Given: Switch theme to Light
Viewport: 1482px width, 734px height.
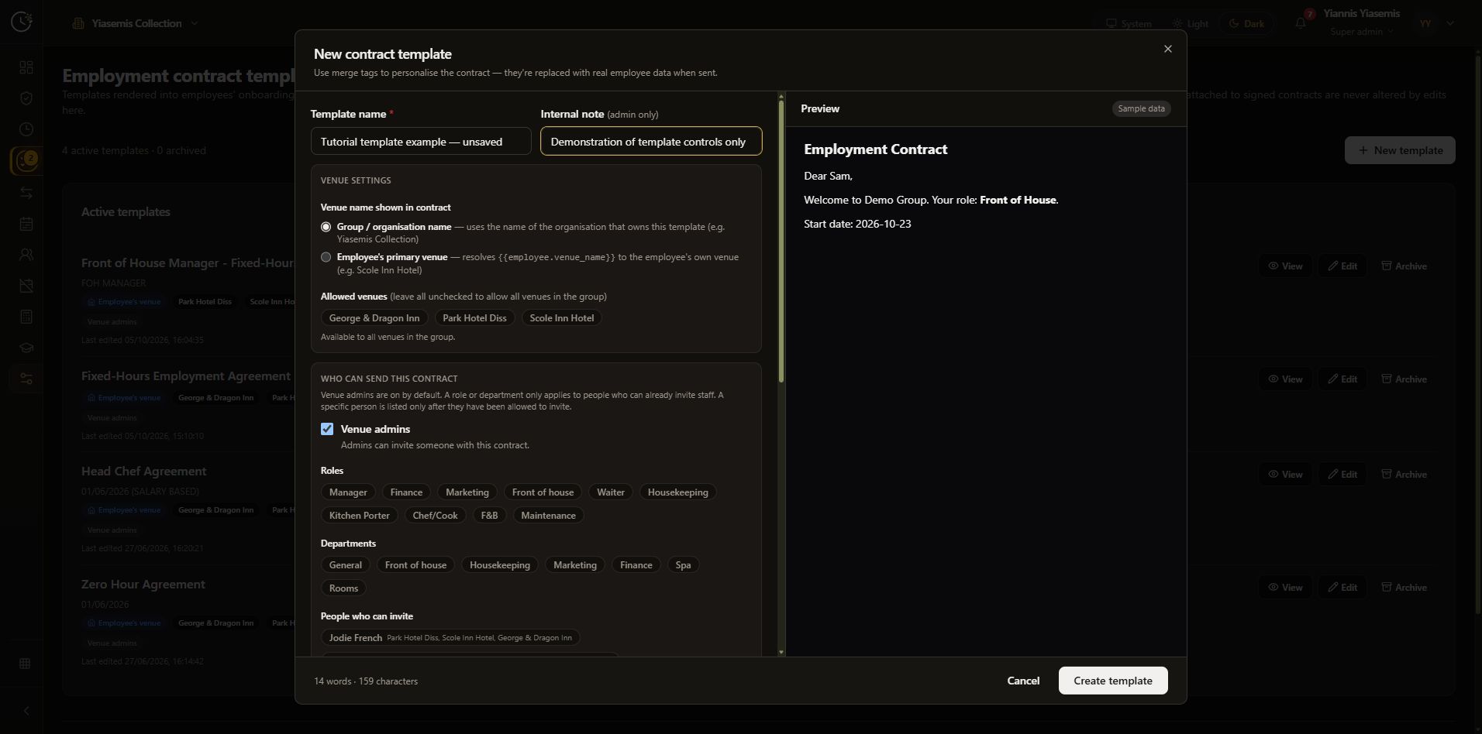Looking at the screenshot, I should pyautogui.click(x=1191, y=24).
